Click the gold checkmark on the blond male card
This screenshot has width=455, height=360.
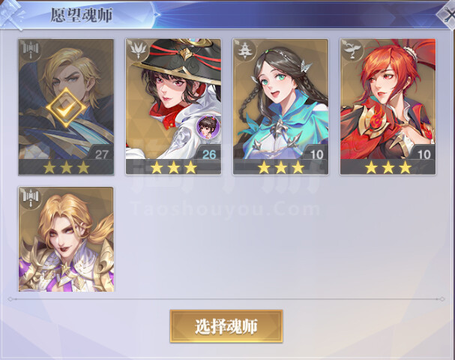tap(66, 108)
